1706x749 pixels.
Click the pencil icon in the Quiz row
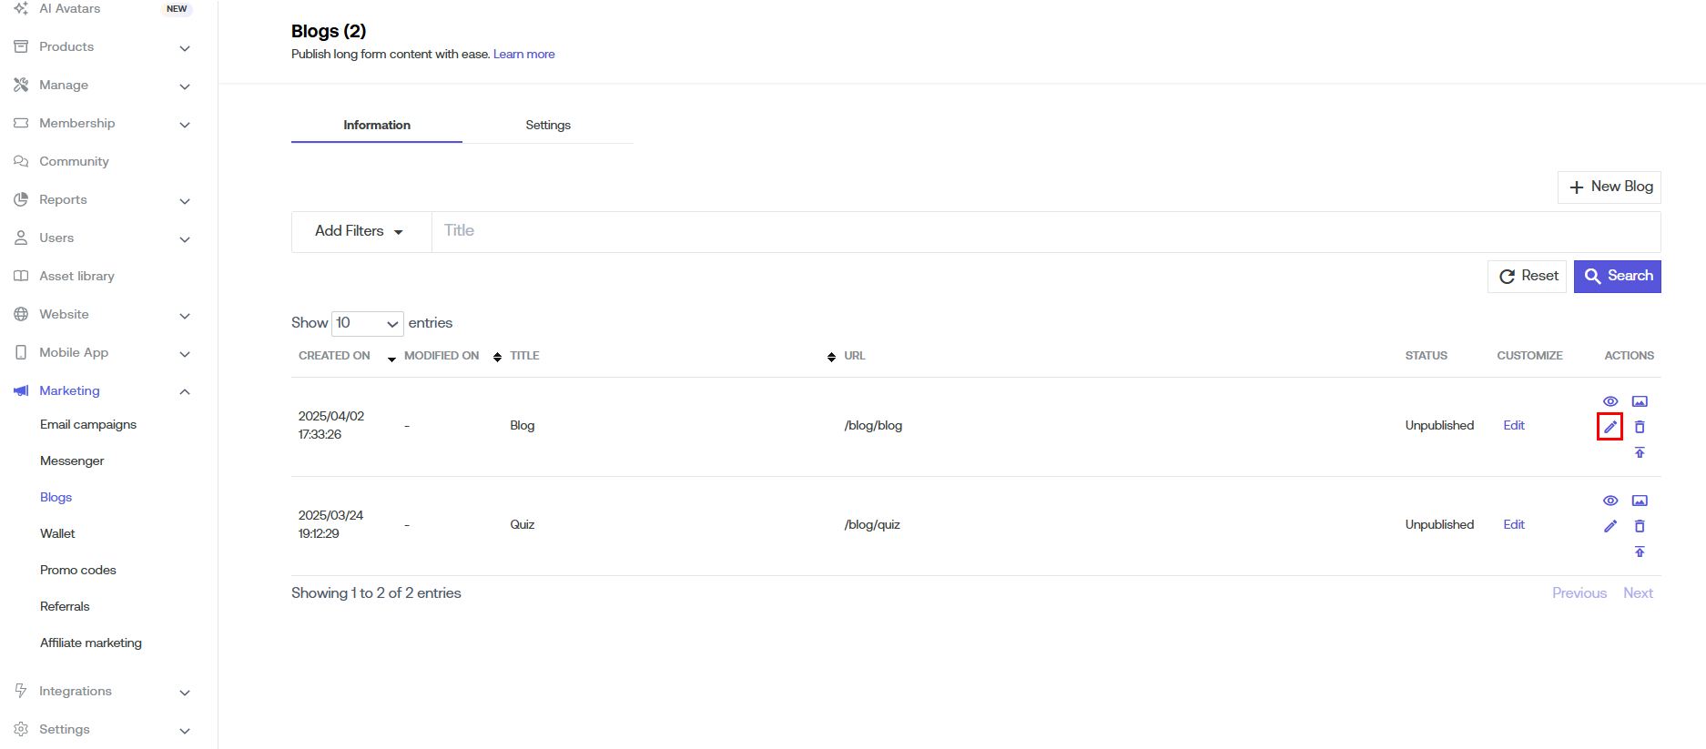(1610, 526)
